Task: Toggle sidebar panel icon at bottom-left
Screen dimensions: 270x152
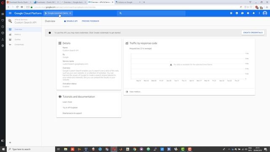Action: [3, 141]
